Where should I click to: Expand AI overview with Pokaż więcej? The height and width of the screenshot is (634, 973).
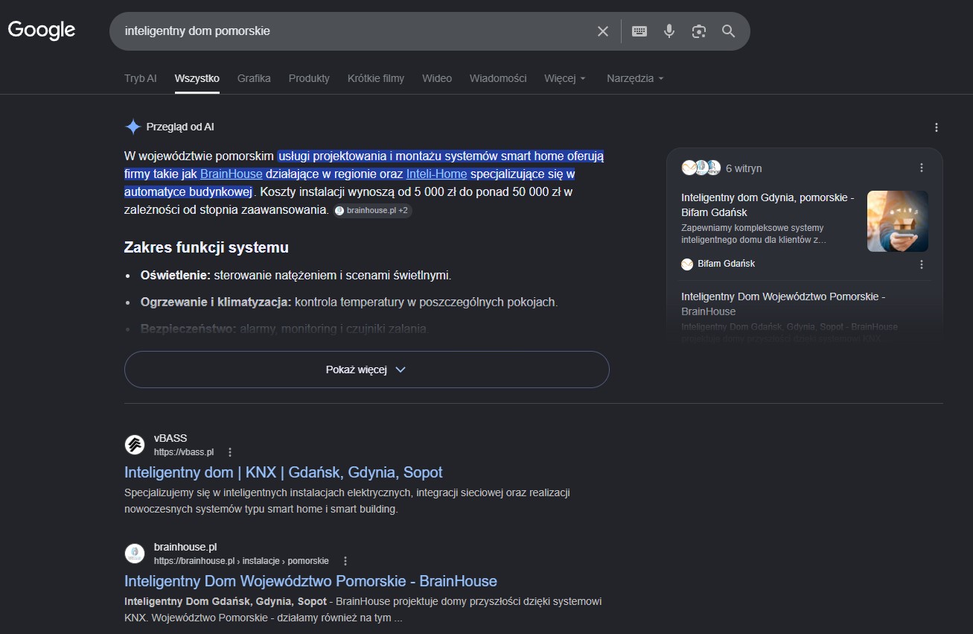coord(366,370)
